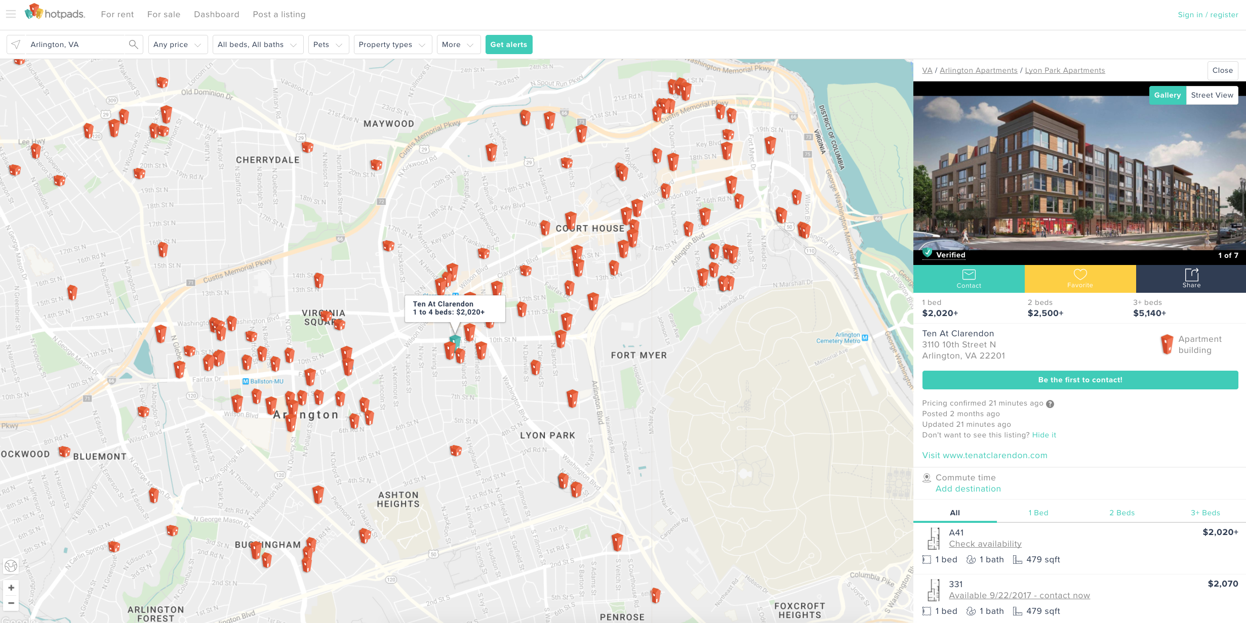Use current location arrow icon
This screenshot has height=623, width=1246.
pos(16,45)
